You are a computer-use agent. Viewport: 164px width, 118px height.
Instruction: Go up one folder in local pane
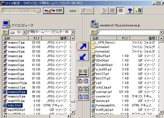5,32
